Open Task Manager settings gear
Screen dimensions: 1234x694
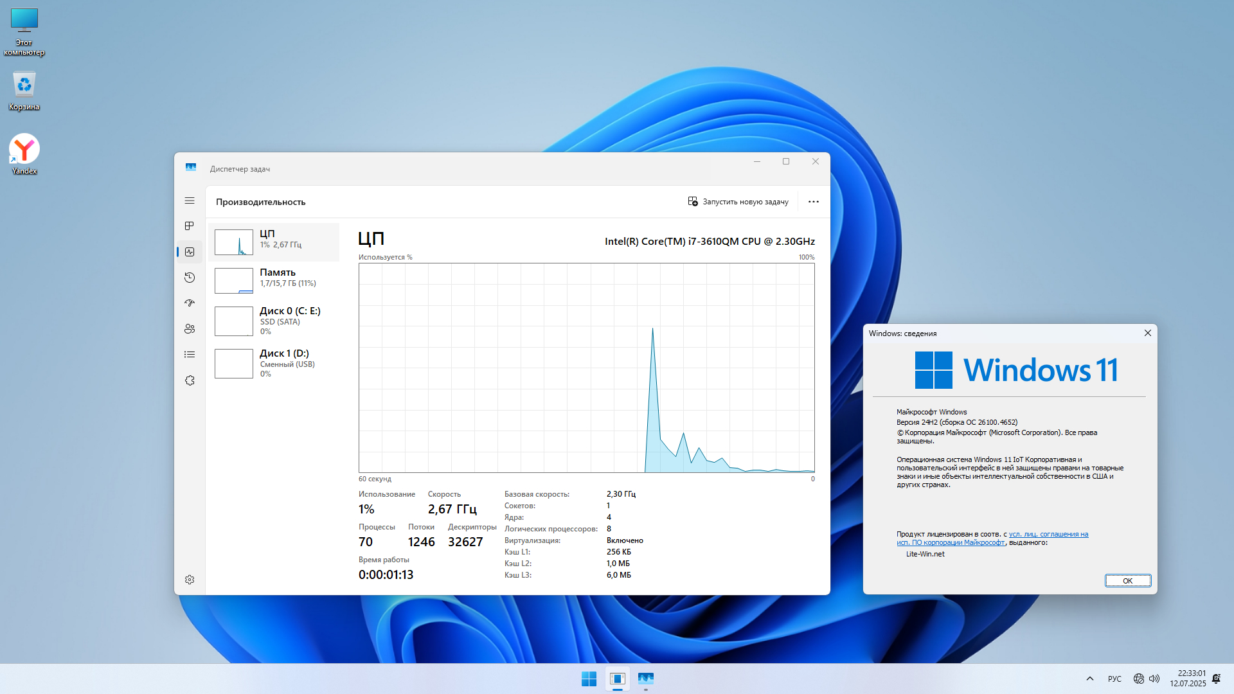coord(190,580)
